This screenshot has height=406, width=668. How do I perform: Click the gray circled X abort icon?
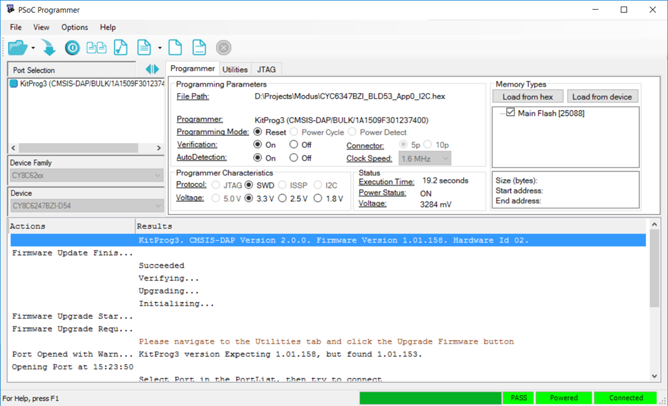223,48
